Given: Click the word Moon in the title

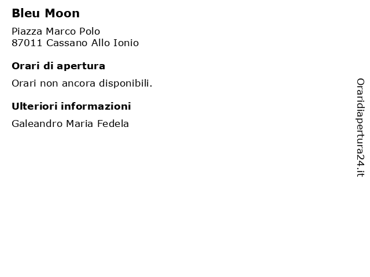Looking at the screenshot, I should 62,13.
